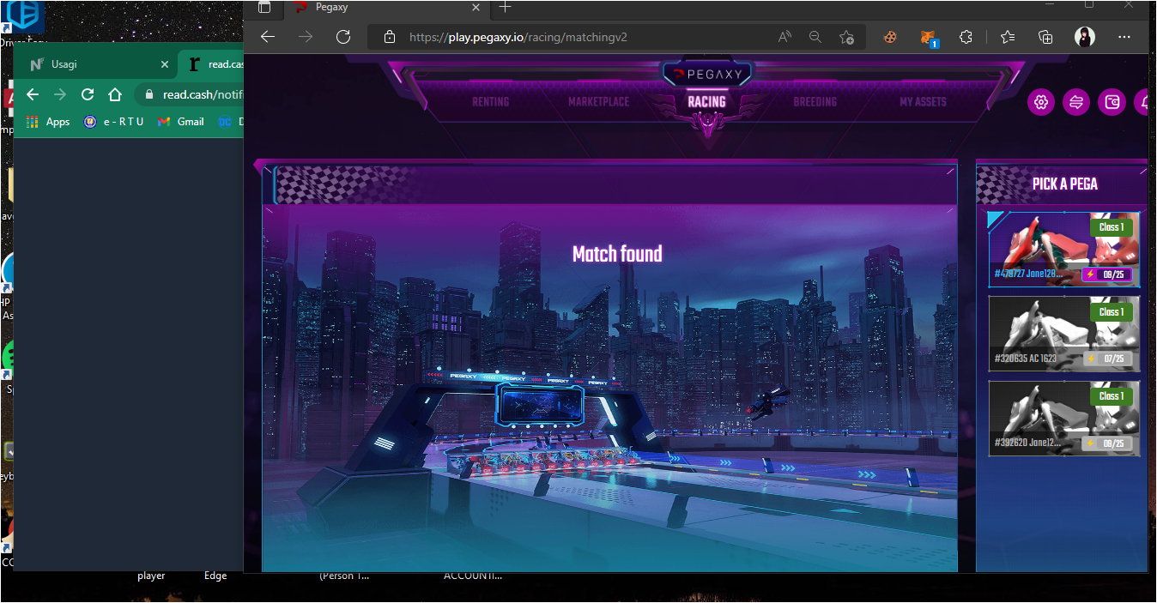Image resolution: width=1157 pixels, height=603 pixels.
Task: Go to the home page in Chrome
Action: (x=115, y=94)
